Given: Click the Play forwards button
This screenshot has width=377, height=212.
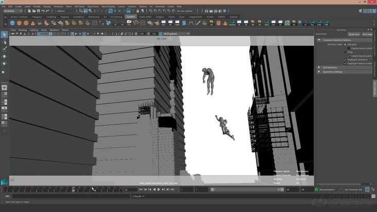Looking at the screenshot, I should (x=159, y=189).
